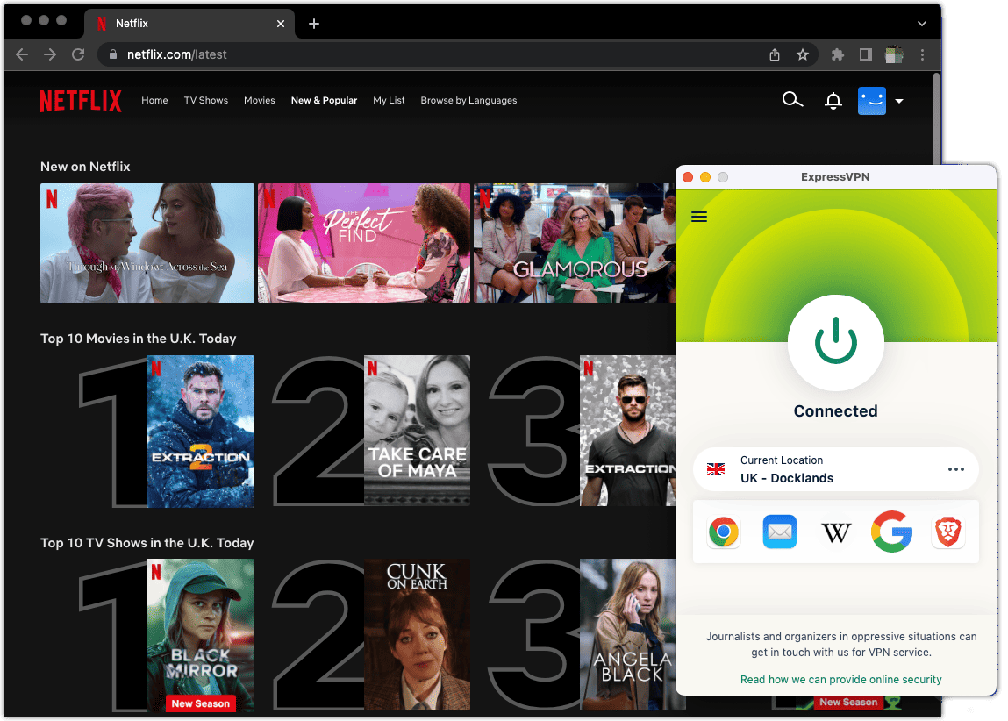Expand the Chrome tab search chevron

tap(922, 24)
